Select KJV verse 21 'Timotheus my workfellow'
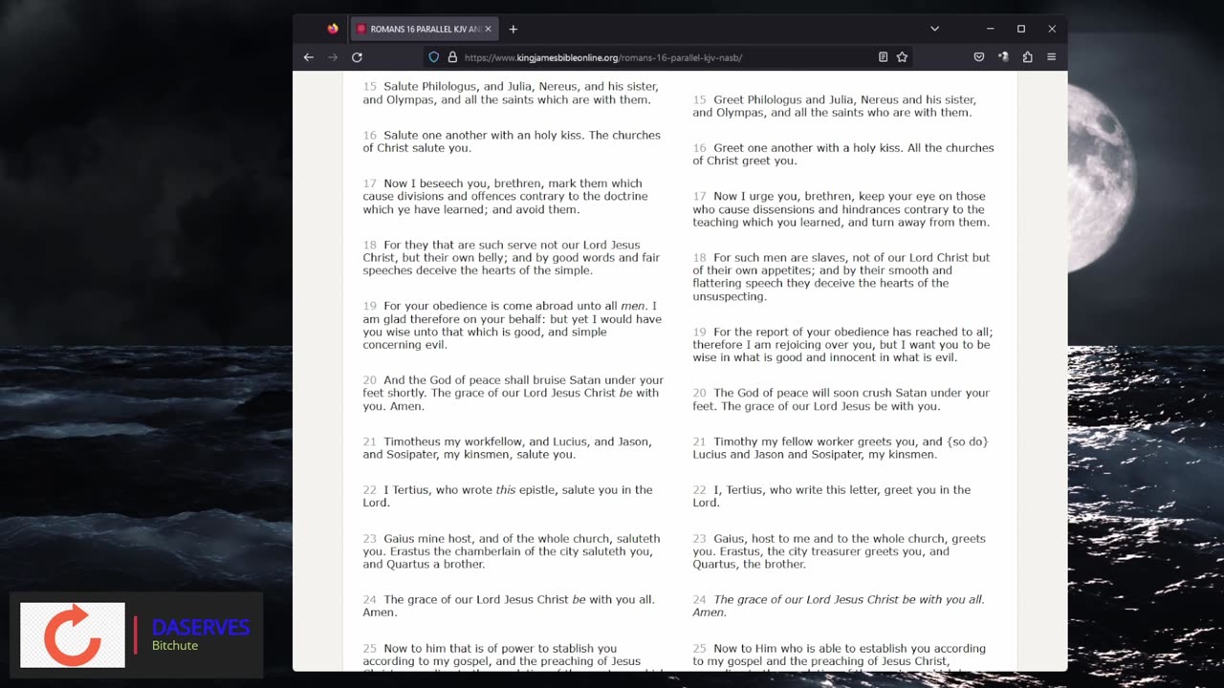Viewport: 1224px width, 688px height. tap(508, 448)
